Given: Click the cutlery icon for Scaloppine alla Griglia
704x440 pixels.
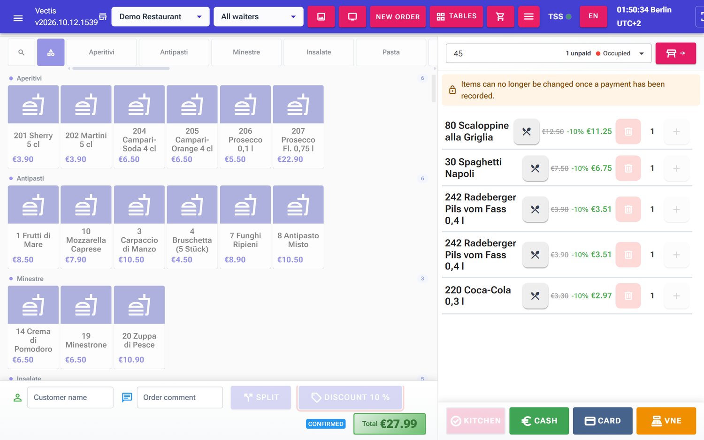Looking at the screenshot, I should tap(527, 132).
